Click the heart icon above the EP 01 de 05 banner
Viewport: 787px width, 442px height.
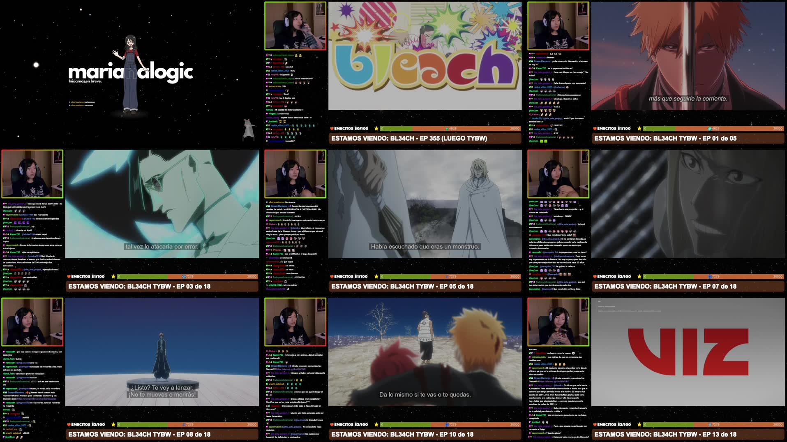[595, 129]
